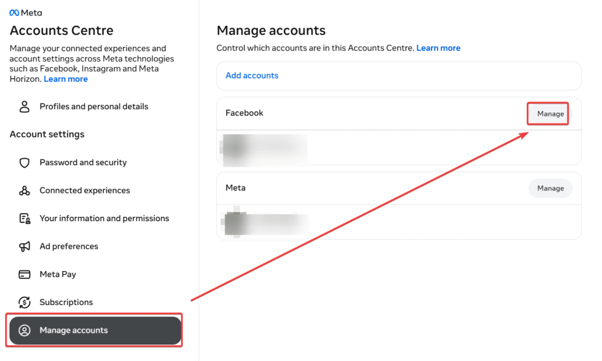Click the shield icon for Password and security

[25, 162]
